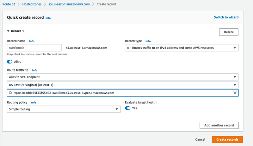
Task: Click the VPC endpoint search field
Action: click(123, 93)
